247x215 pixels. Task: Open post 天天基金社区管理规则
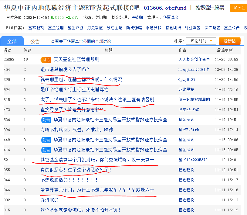tap(76, 60)
